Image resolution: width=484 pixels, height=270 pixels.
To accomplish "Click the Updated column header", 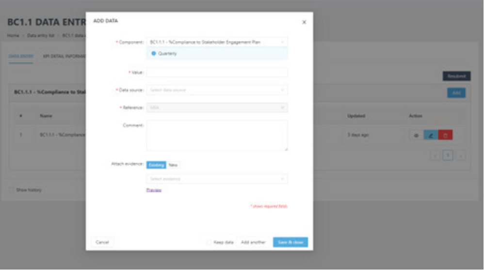I will 356,116.
